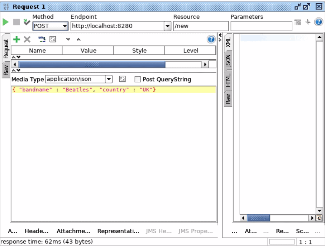Open the Headers section at the bottom

tap(35, 231)
